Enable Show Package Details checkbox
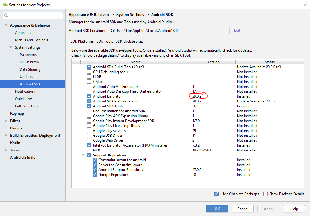 tap(265, 194)
